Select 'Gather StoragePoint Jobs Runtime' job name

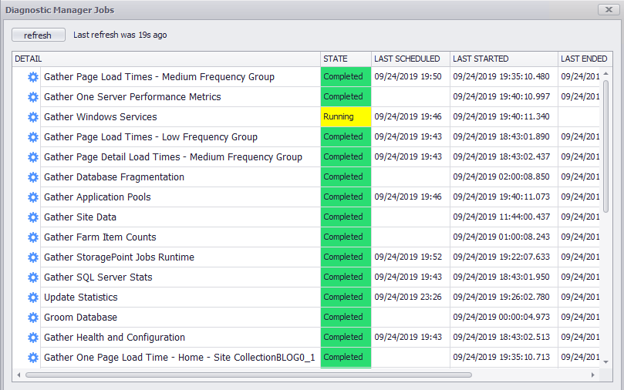pos(119,257)
